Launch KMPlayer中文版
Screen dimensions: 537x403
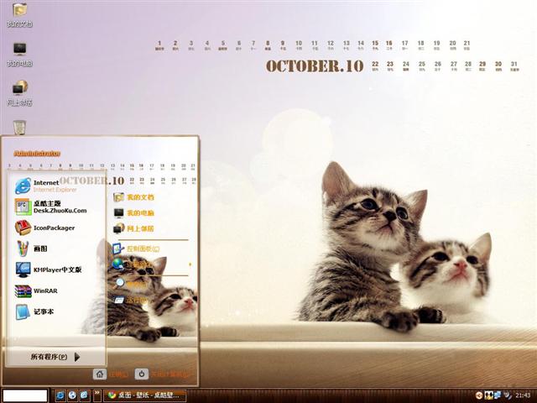(x=49, y=270)
